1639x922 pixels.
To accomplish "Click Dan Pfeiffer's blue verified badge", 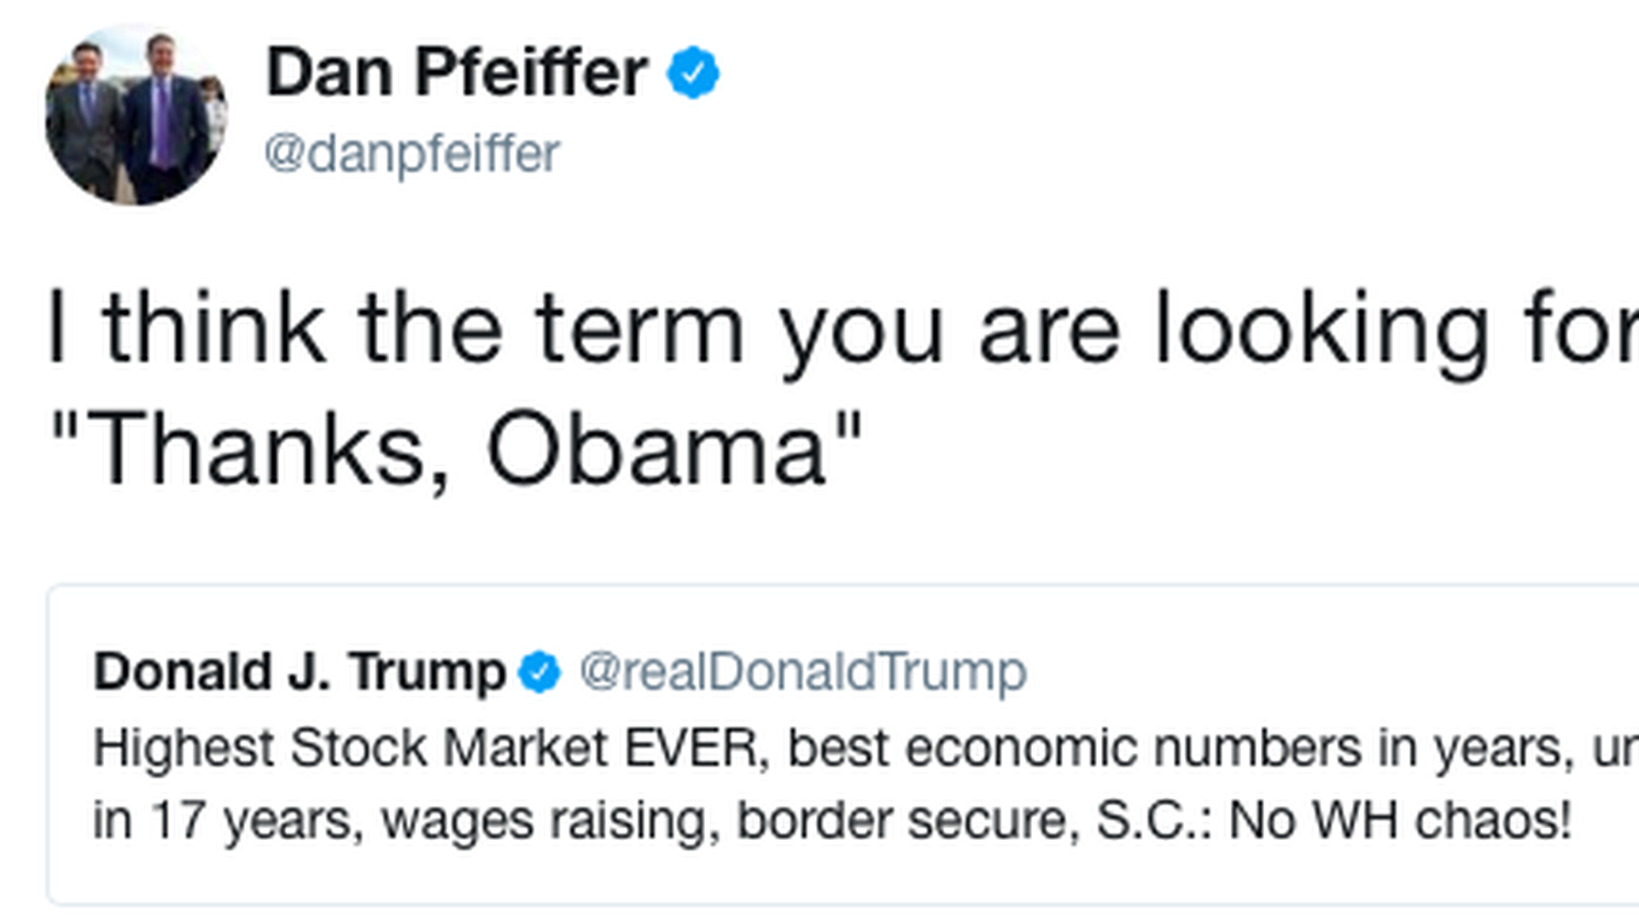I will (692, 73).
